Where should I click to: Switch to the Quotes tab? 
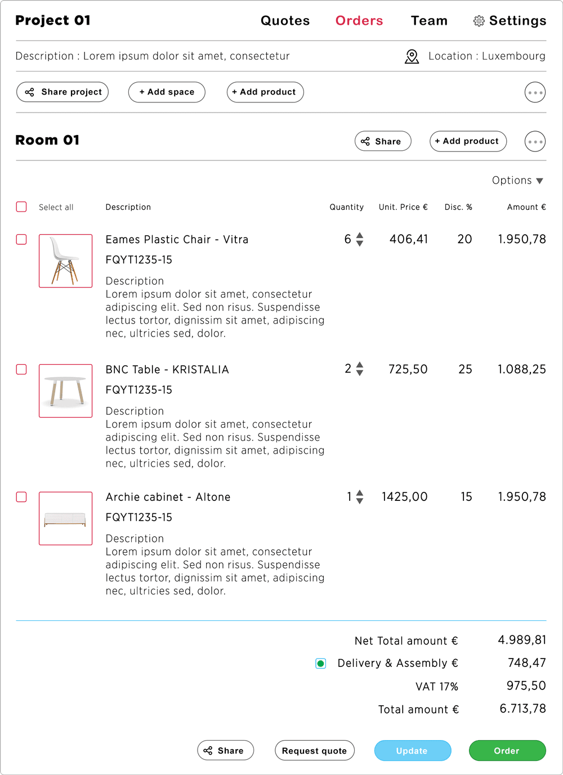pos(285,21)
